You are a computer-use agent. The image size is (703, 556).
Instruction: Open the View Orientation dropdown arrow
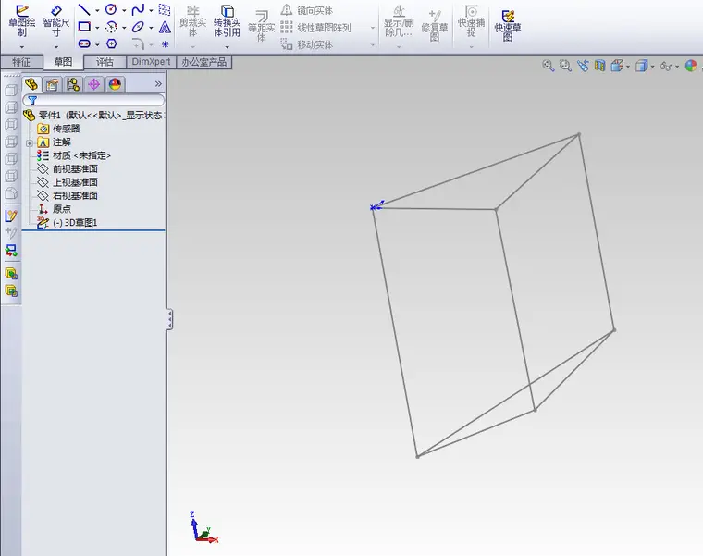point(628,67)
